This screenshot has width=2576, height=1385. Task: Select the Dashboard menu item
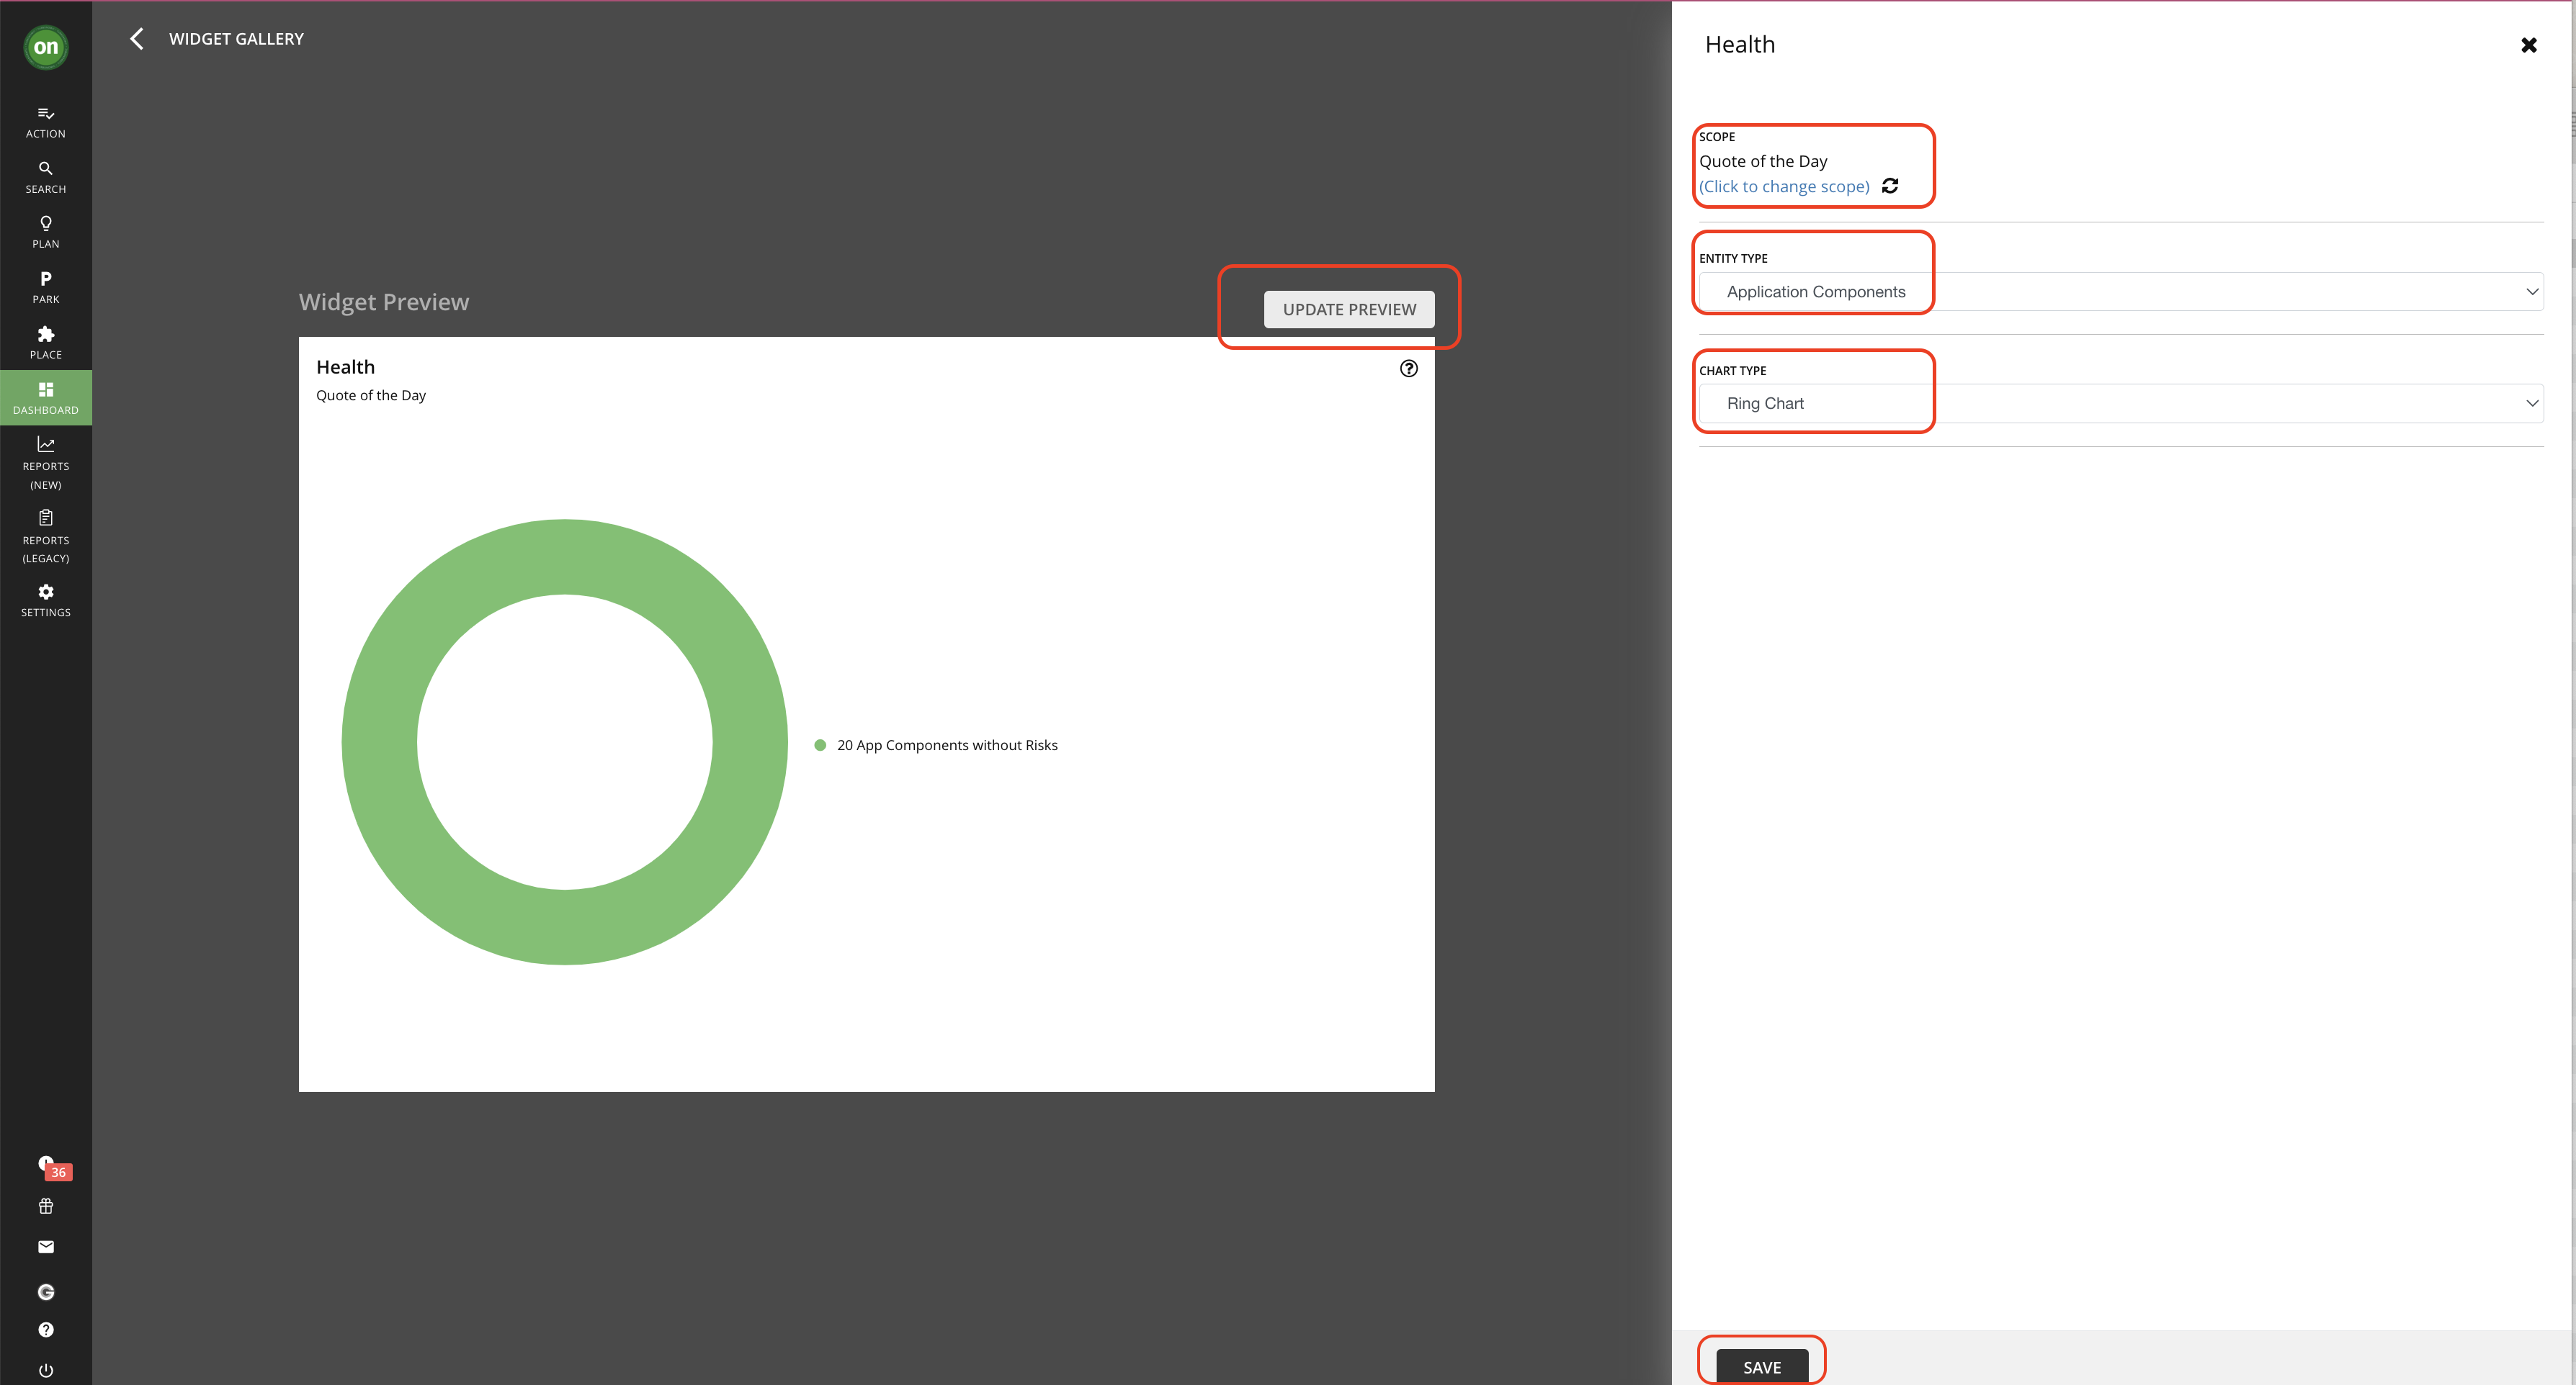click(x=45, y=397)
